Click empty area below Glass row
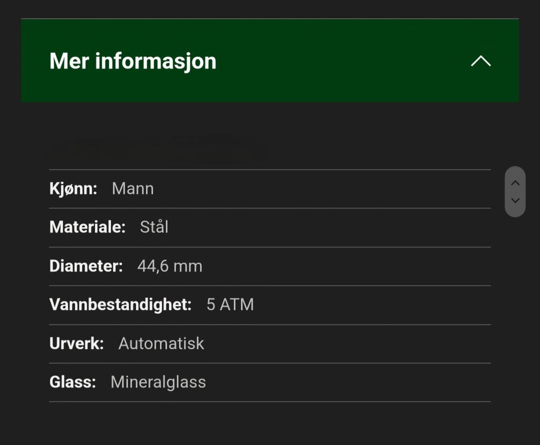Image resolution: width=540 pixels, height=445 pixels. click(x=270, y=424)
